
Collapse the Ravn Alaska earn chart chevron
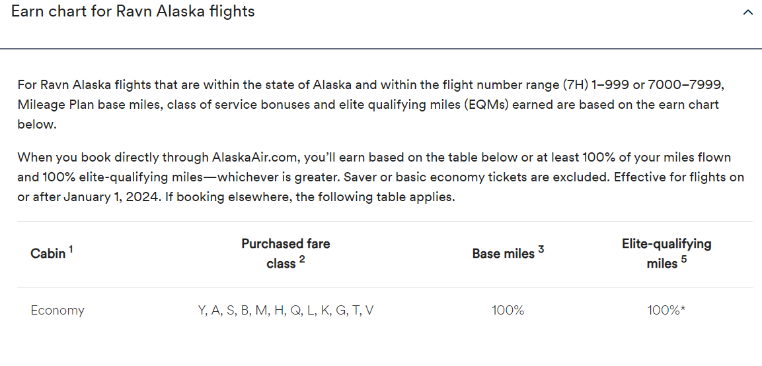click(x=747, y=13)
